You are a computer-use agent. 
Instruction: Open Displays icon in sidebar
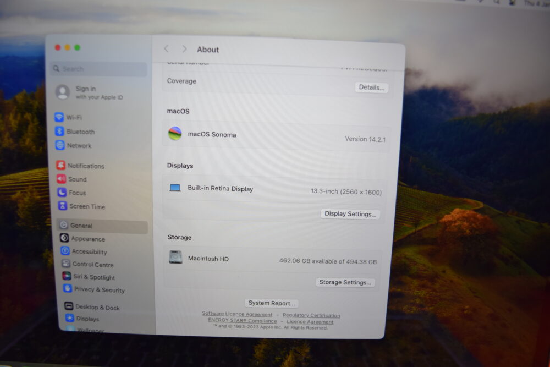point(69,318)
